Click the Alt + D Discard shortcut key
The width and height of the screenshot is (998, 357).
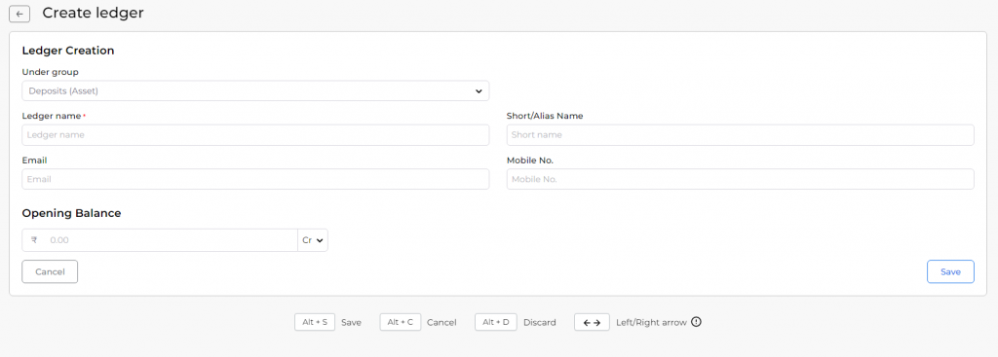click(496, 322)
